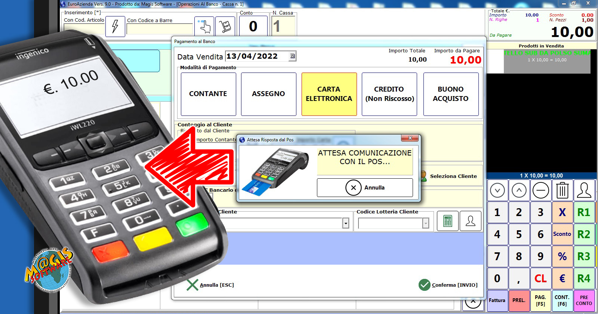The width and height of the screenshot is (598, 314).
Task: Click the PAG. [F5] button
Action: 540,301
